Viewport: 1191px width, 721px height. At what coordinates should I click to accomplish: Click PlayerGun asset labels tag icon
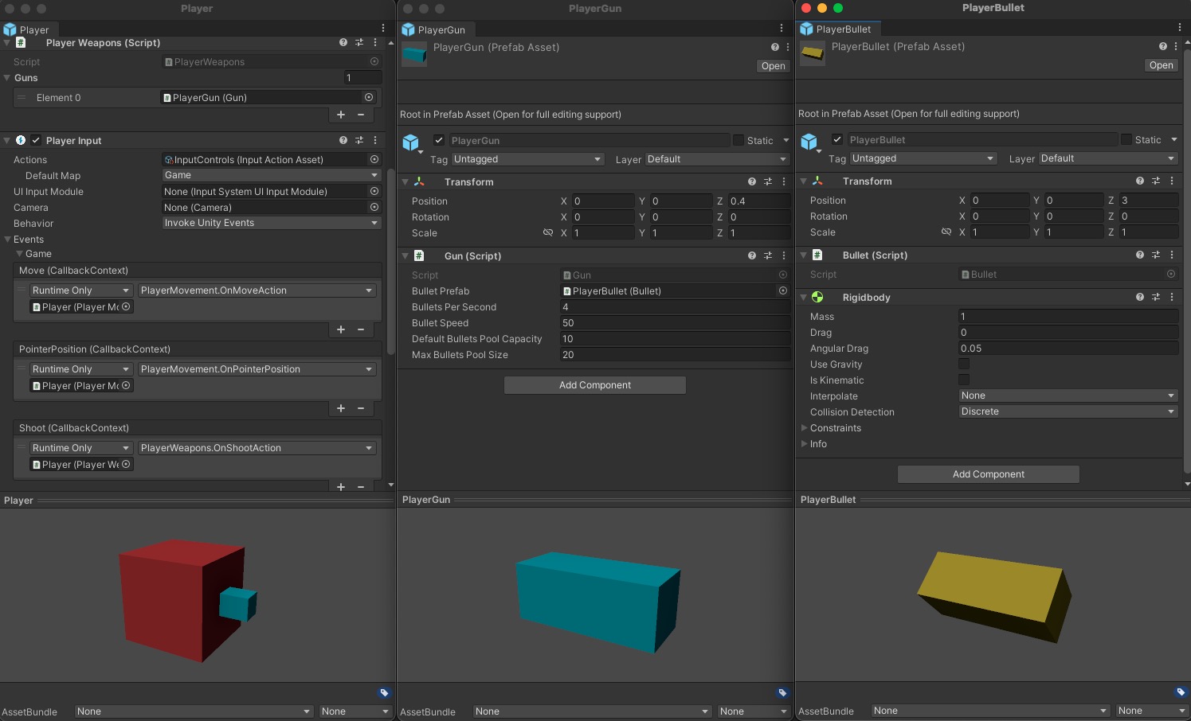click(782, 692)
